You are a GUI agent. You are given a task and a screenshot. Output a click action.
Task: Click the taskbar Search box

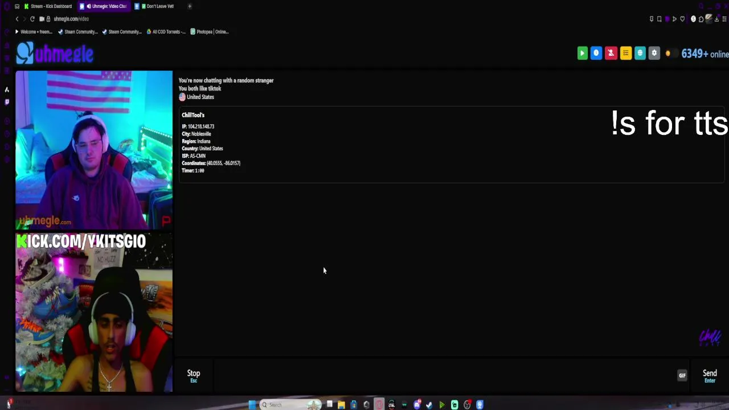point(290,405)
